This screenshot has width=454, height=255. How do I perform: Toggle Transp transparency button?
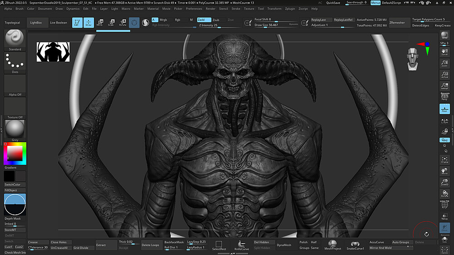444,217
